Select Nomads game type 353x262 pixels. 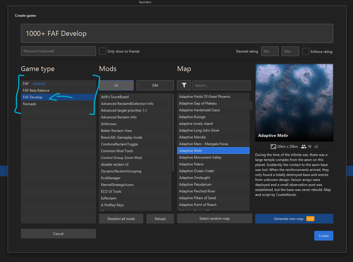point(58,104)
